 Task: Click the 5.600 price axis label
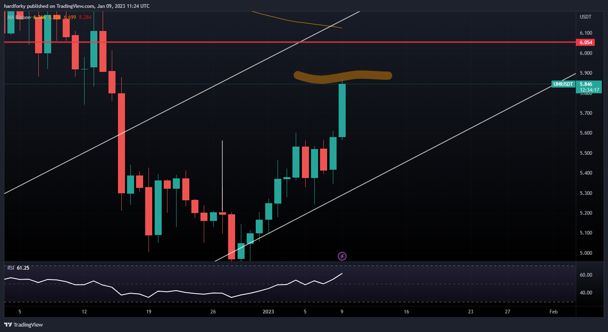[x=586, y=133]
